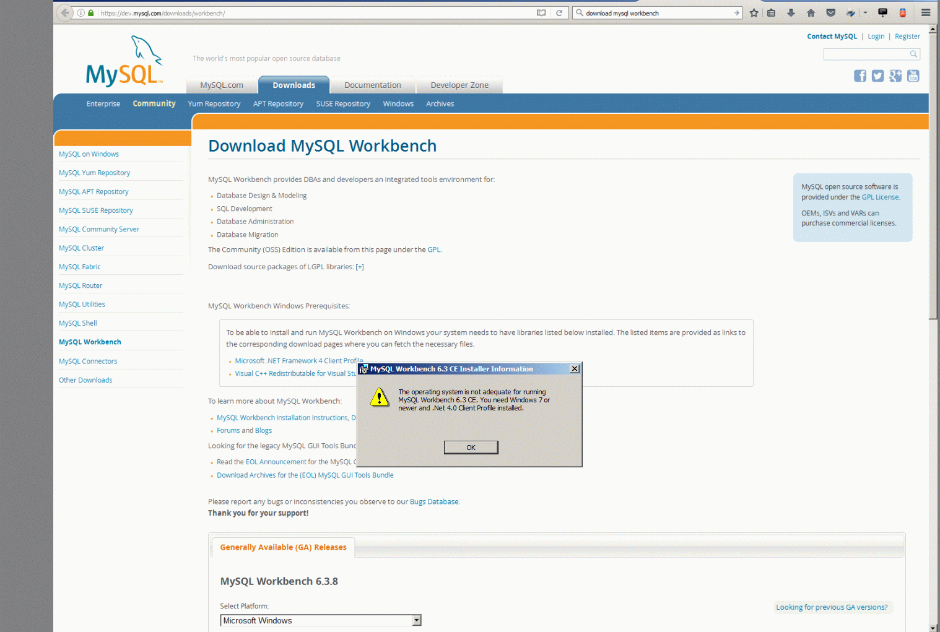This screenshot has height=632, width=940.
Task: Click OK in the installer warning dialog
Action: tap(471, 448)
